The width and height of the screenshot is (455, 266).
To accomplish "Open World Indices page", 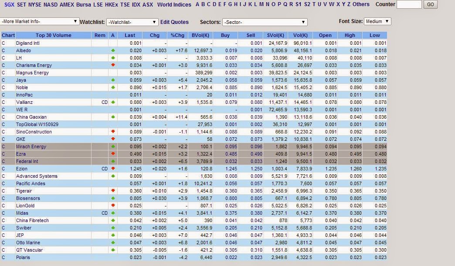I will [174, 5].
